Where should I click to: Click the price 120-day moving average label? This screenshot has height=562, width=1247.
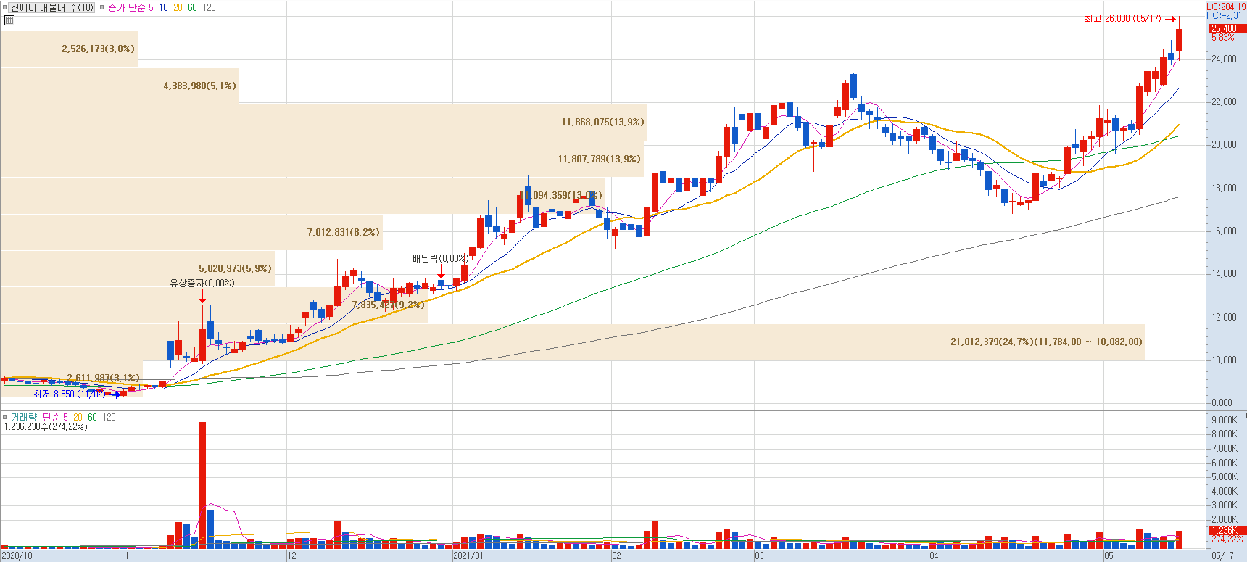[209, 7]
